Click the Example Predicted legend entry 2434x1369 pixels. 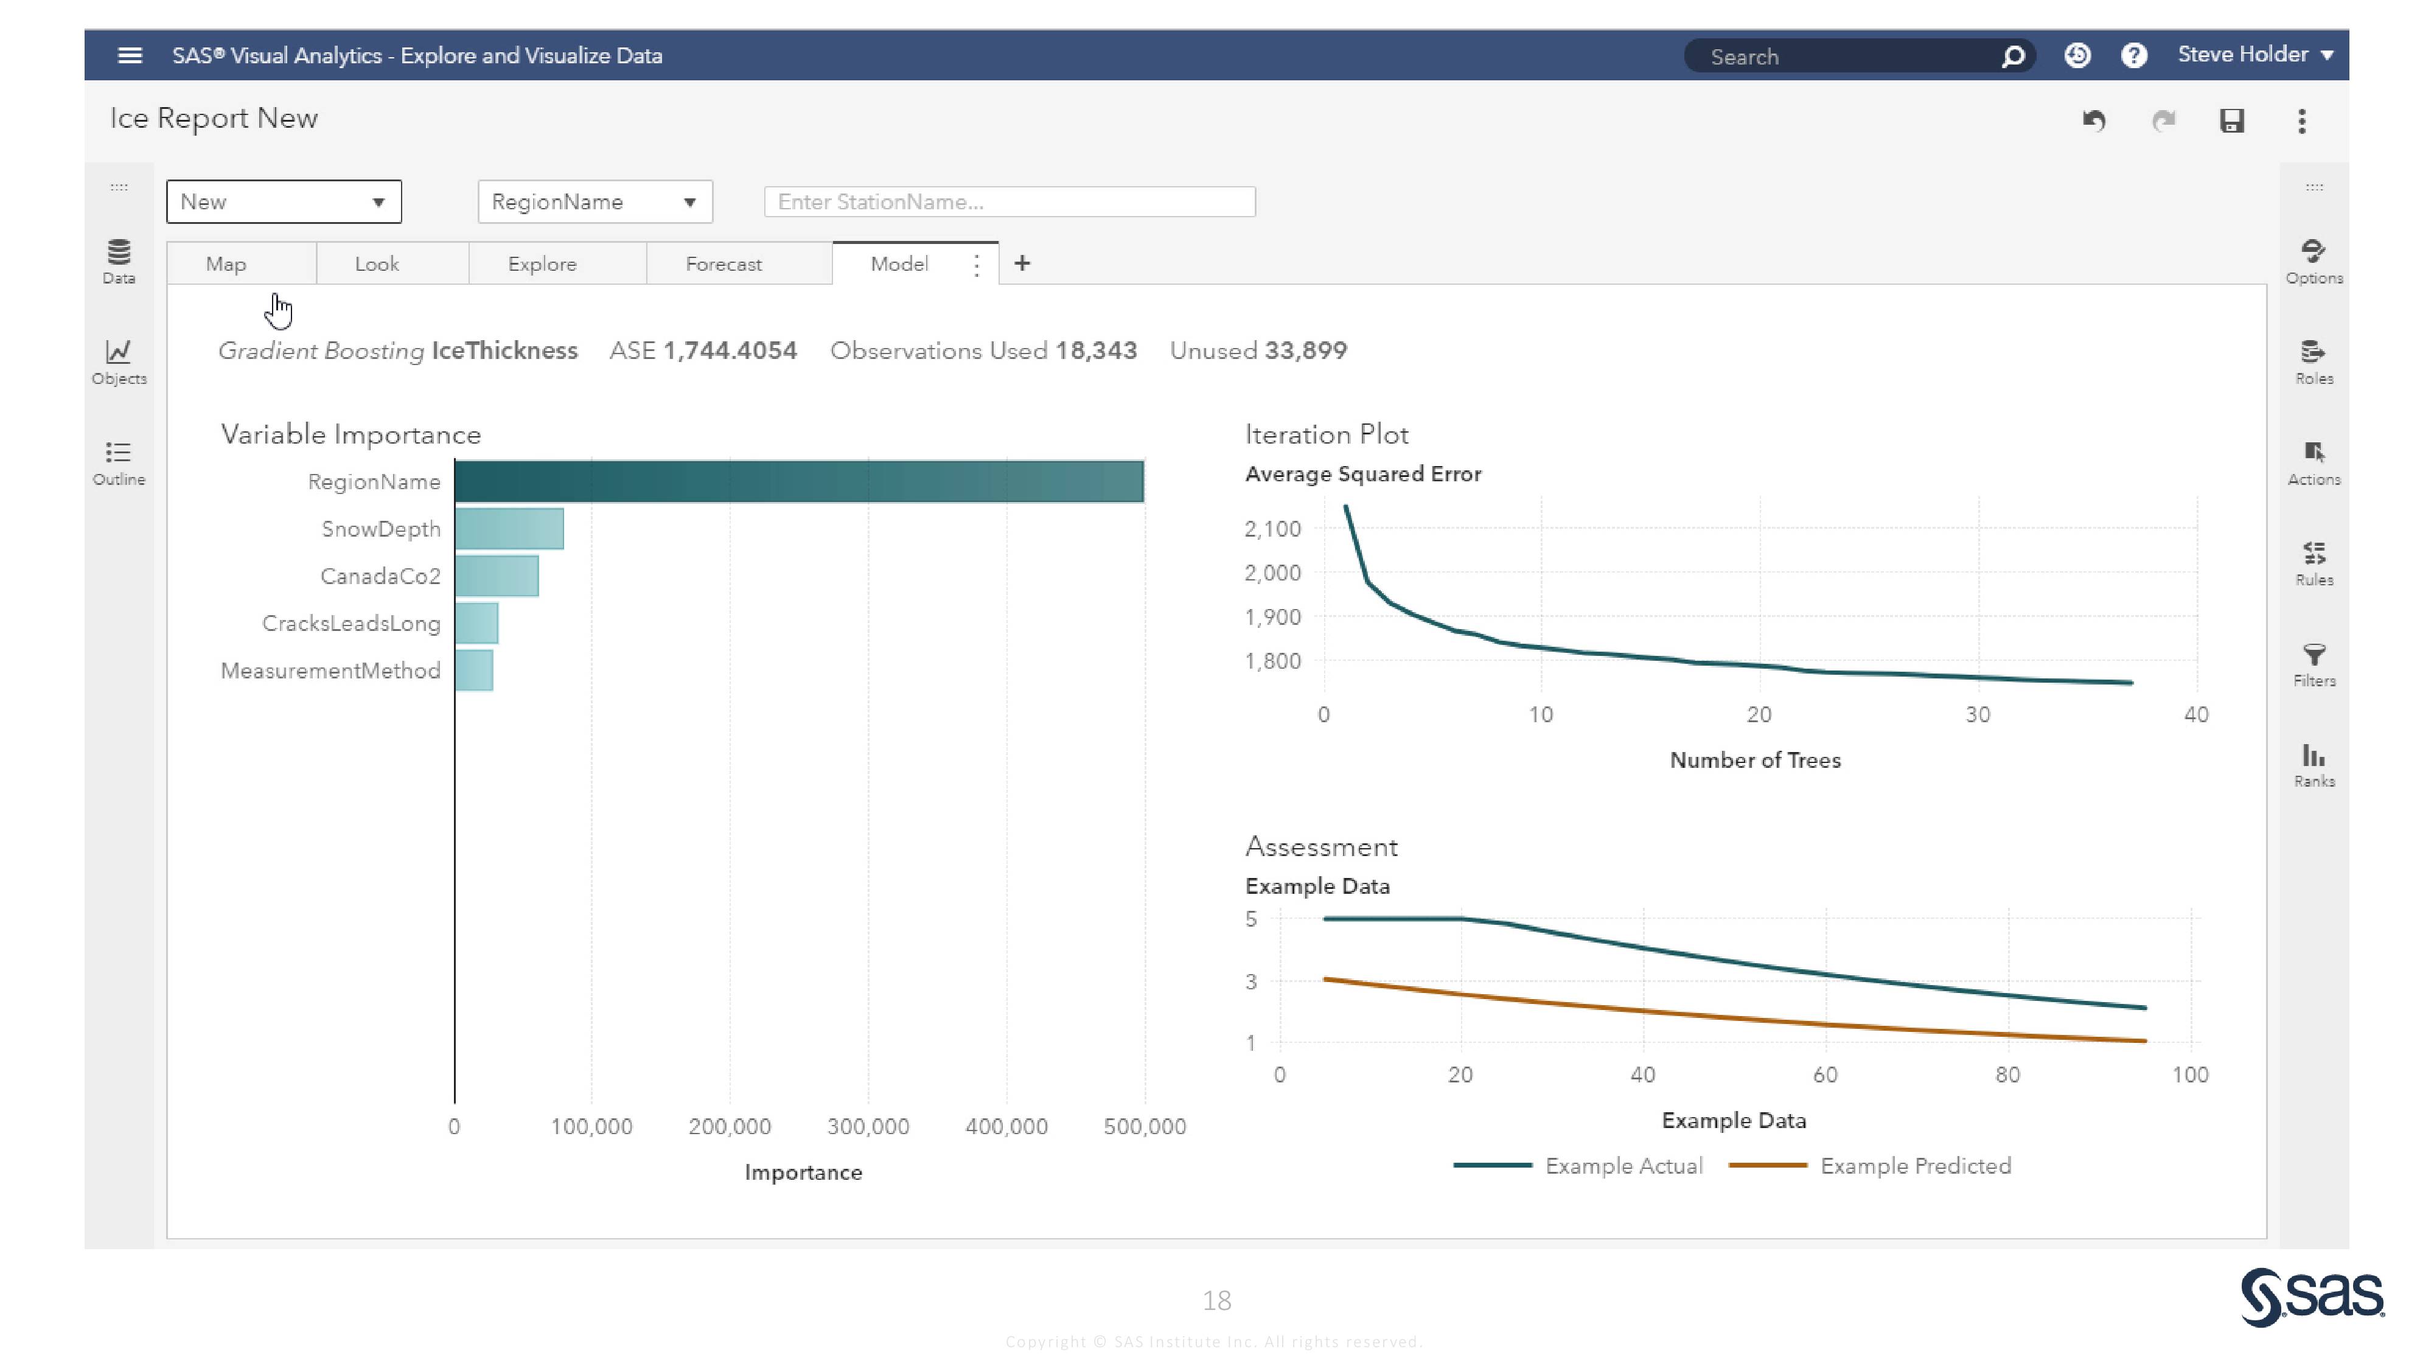(1870, 1166)
